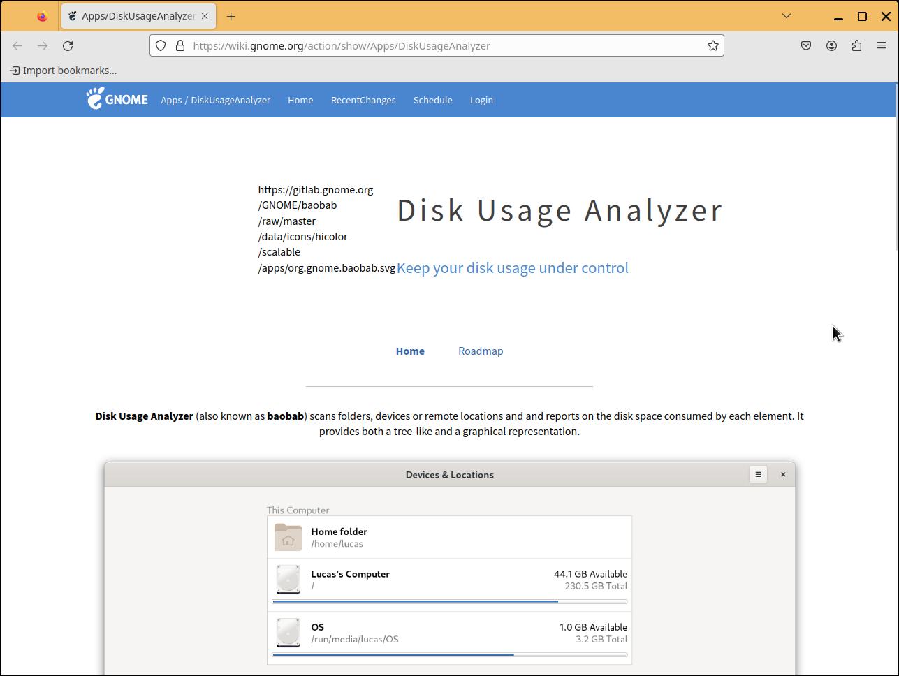899x676 pixels.
Task: Click the /run/media/lucas/OS path text
Action: (355, 639)
